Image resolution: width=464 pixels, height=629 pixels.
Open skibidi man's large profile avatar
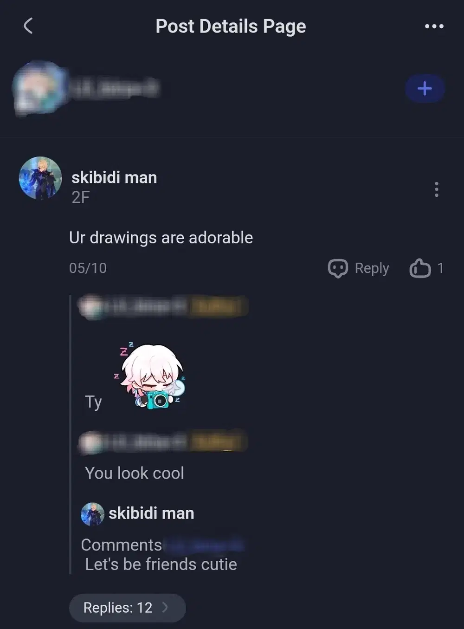[40, 178]
